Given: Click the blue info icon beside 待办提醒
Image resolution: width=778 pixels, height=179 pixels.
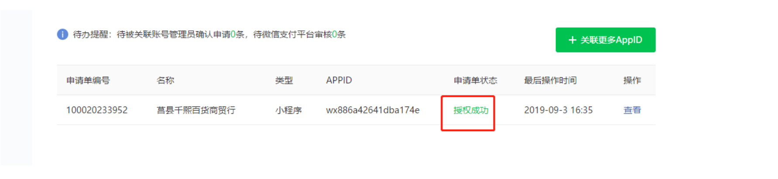Looking at the screenshot, I should click(x=62, y=34).
